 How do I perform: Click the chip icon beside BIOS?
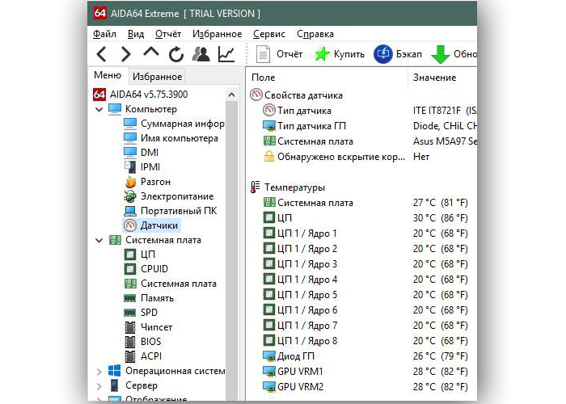point(130,342)
